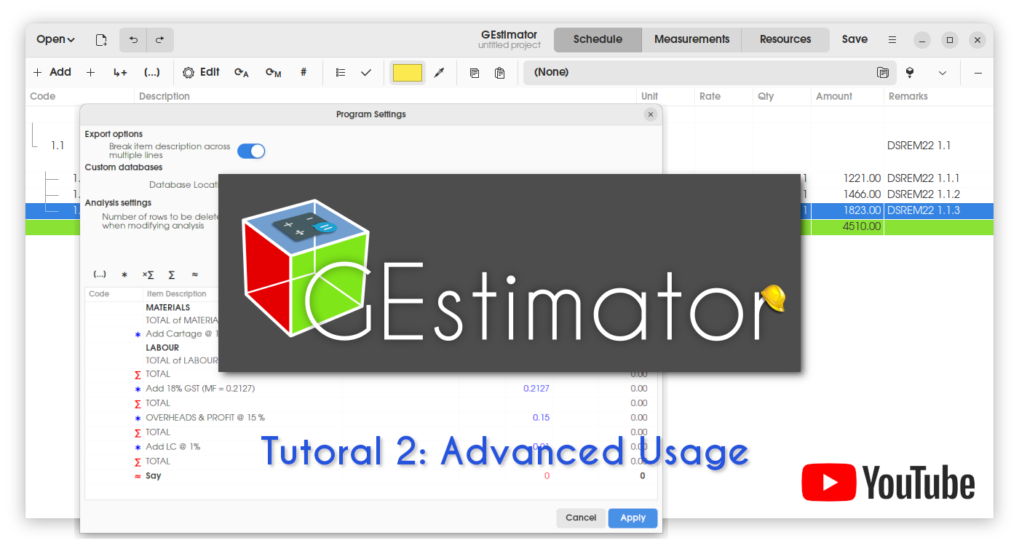This screenshot has height=546, width=1019.
Task: Click Apply in Program Settings
Action: pyautogui.click(x=633, y=518)
